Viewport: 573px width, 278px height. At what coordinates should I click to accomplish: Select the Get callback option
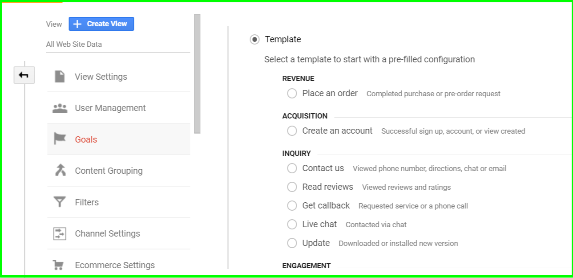(292, 206)
